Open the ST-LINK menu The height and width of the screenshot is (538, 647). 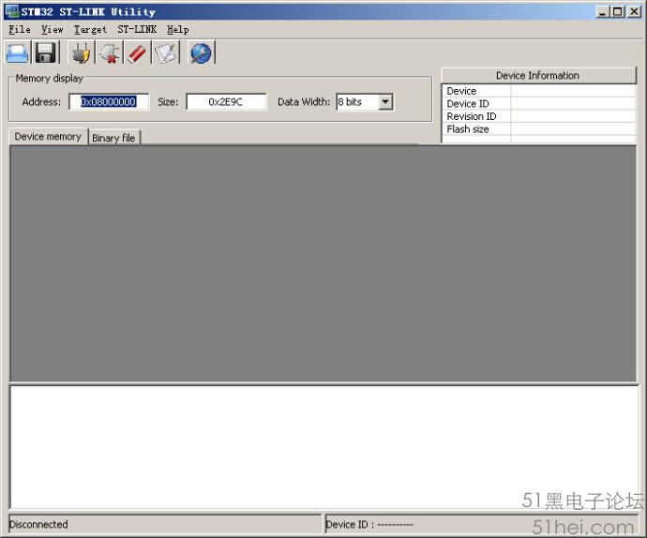137,30
